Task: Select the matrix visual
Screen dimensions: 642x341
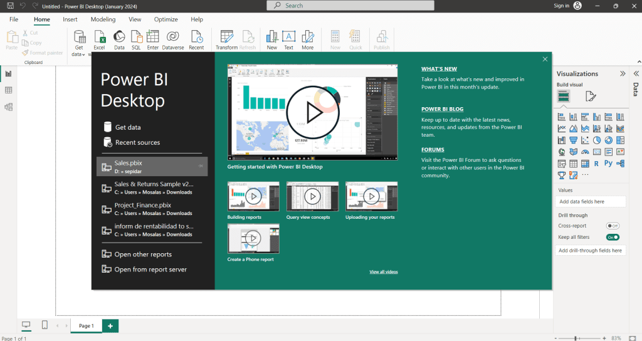Action: [x=585, y=164]
